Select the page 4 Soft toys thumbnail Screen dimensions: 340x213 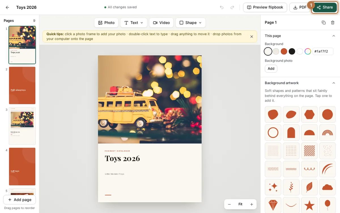[22, 166]
